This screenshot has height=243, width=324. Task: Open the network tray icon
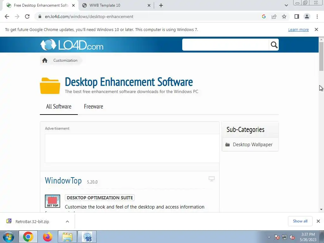click(x=284, y=237)
